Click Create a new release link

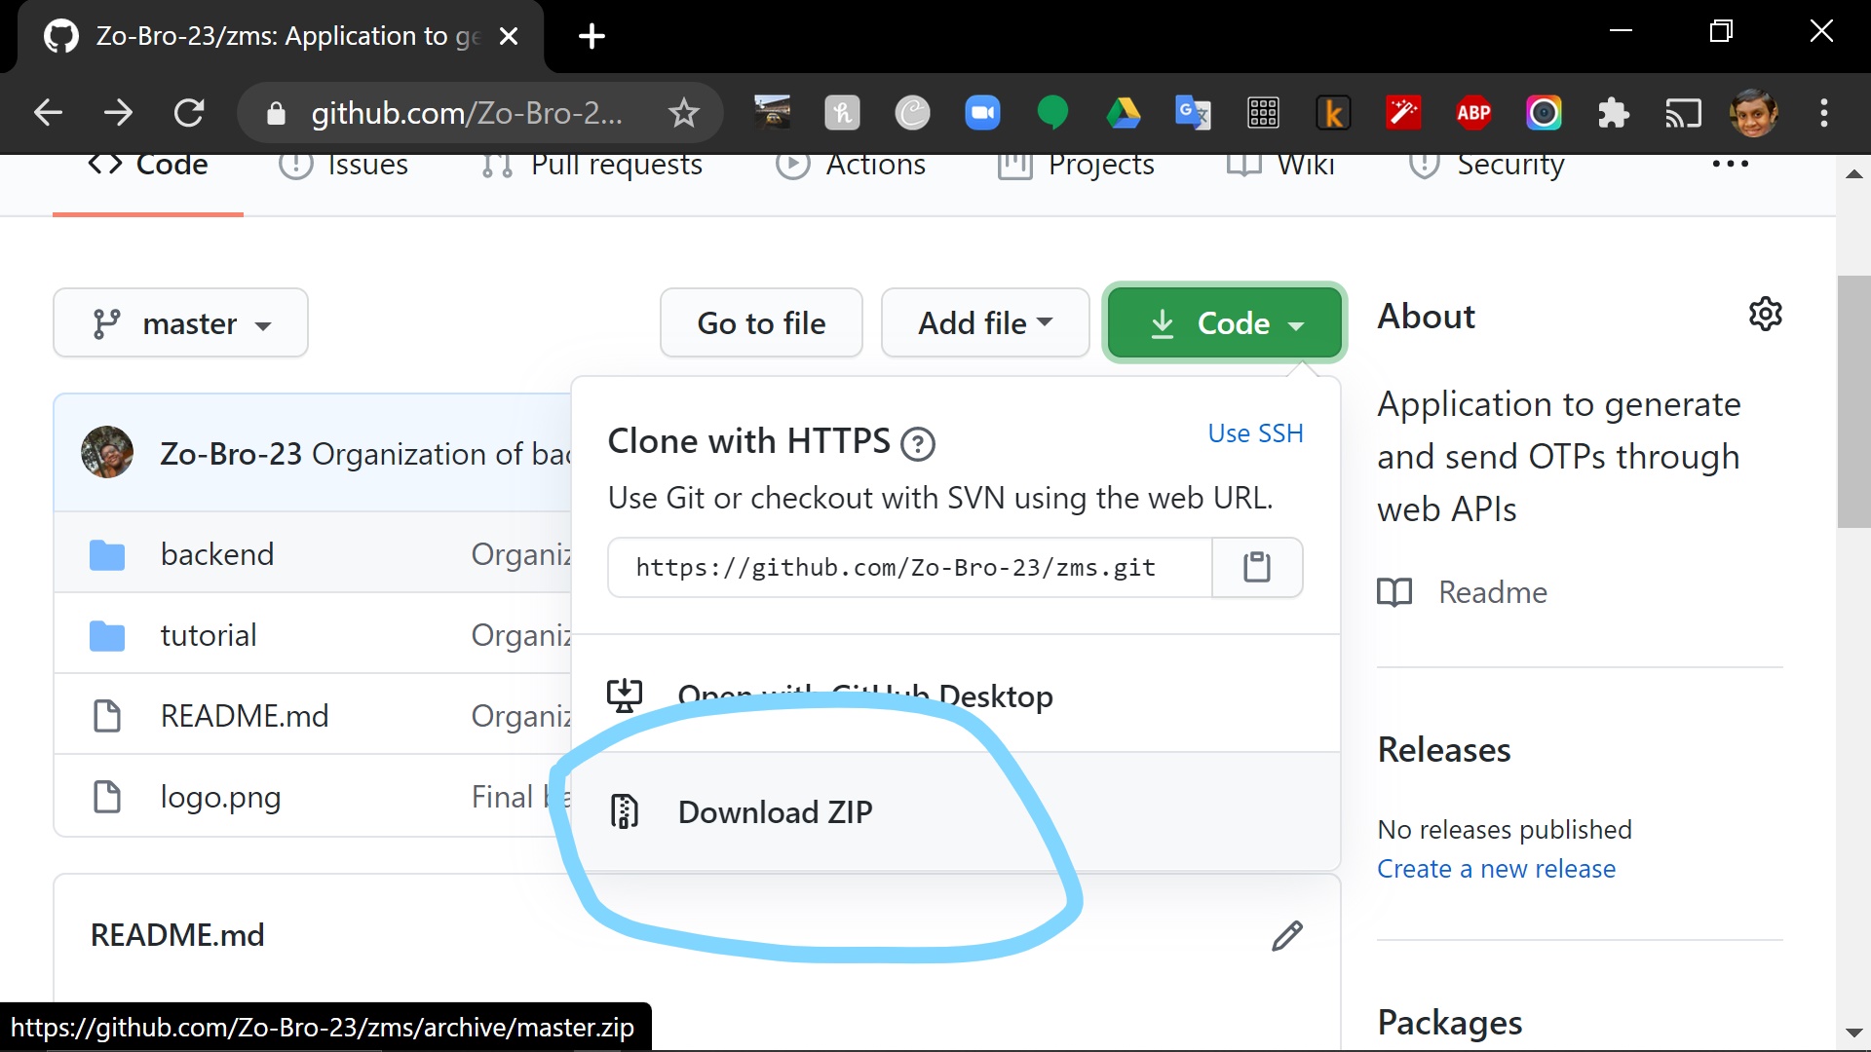pyautogui.click(x=1496, y=868)
